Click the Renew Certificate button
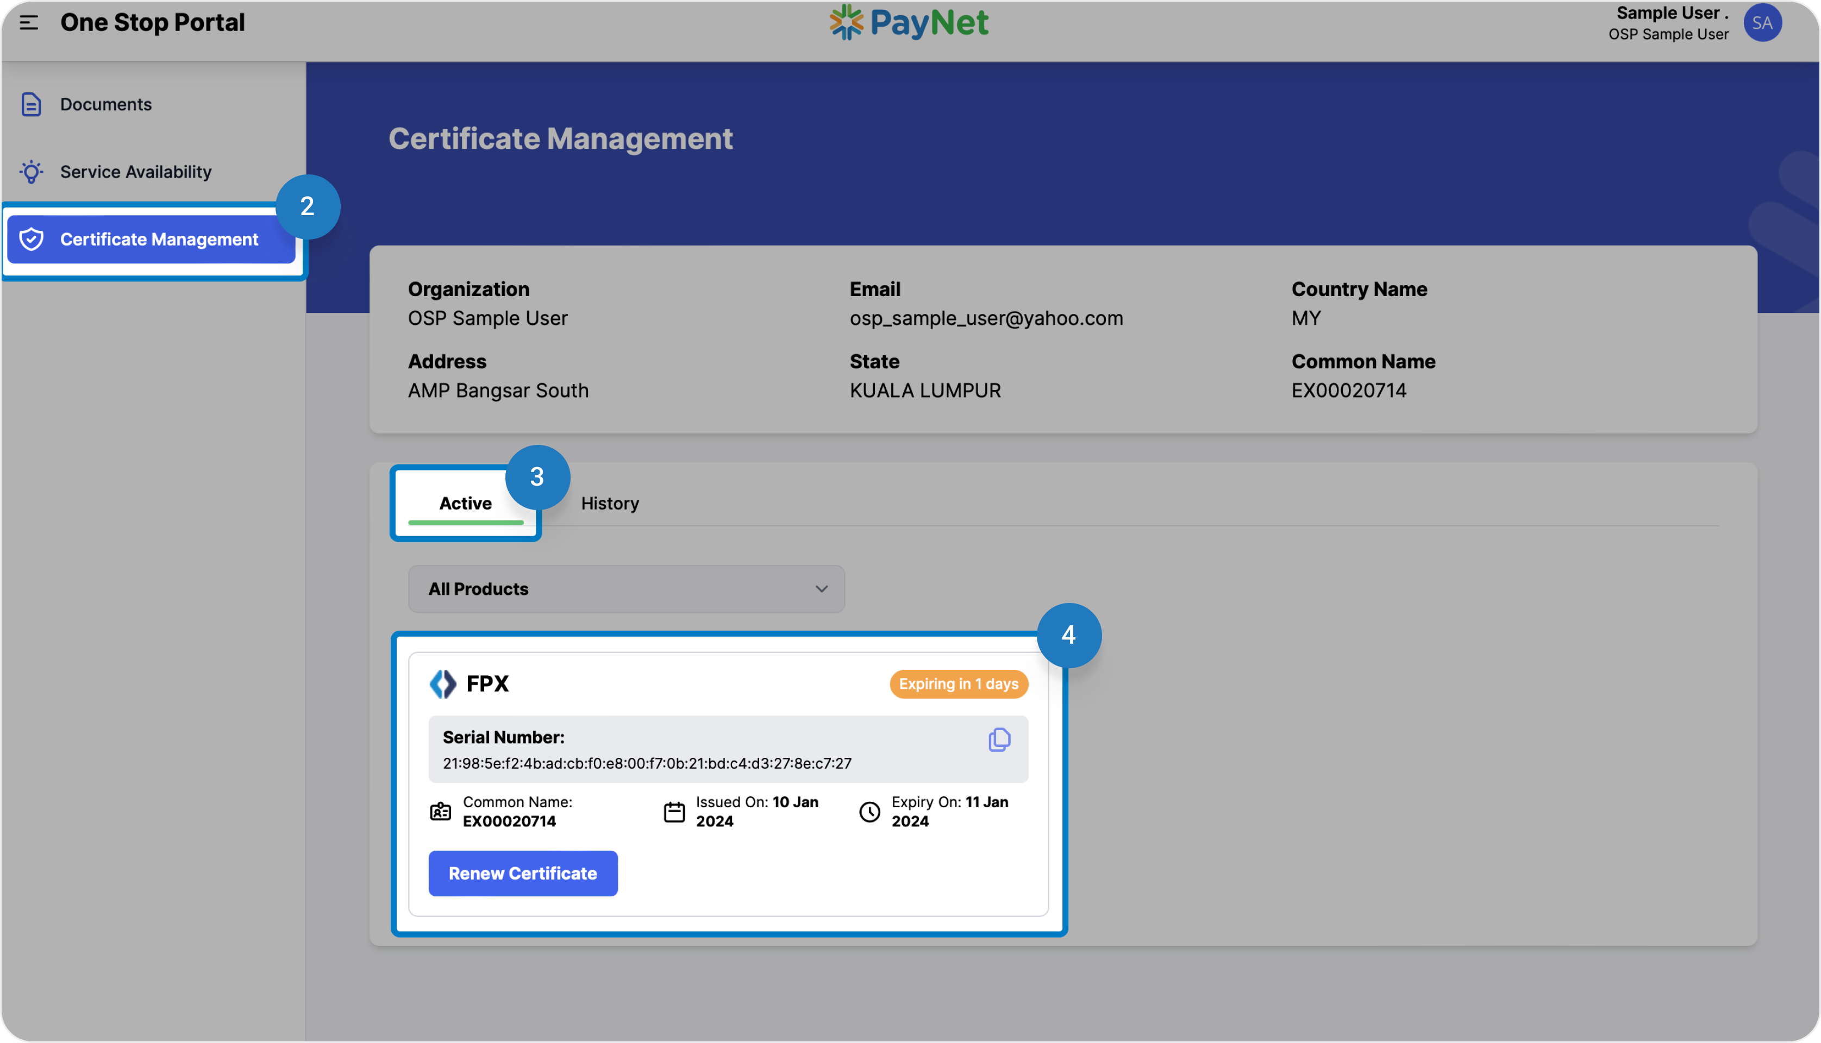 523,873
